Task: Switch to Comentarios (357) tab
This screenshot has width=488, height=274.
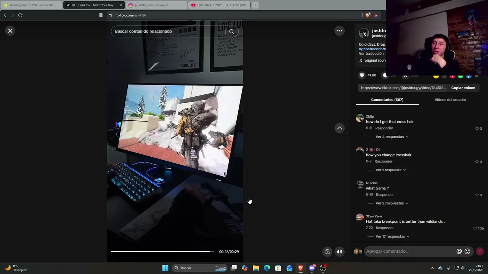Action: [387, 100]
